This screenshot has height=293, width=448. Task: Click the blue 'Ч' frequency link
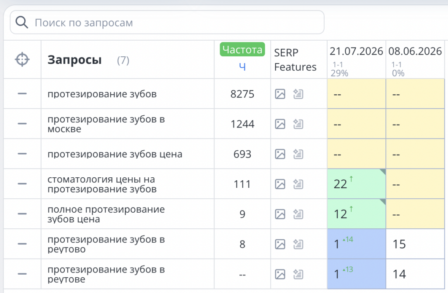point(242,67)
